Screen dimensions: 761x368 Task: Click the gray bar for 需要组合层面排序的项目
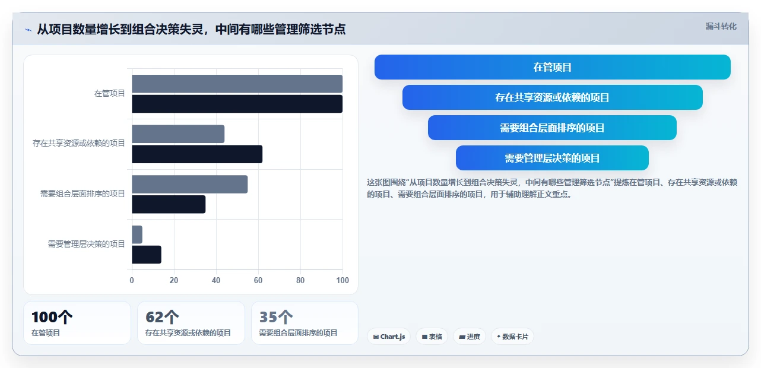190,184
